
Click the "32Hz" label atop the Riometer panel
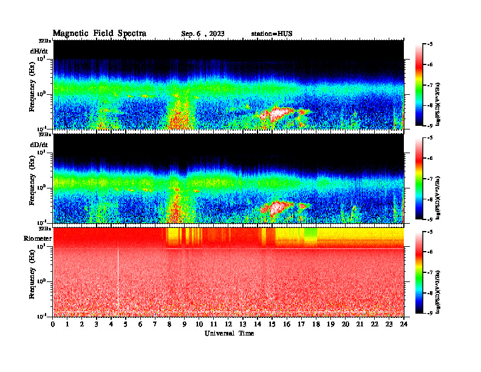pos(45,229)
